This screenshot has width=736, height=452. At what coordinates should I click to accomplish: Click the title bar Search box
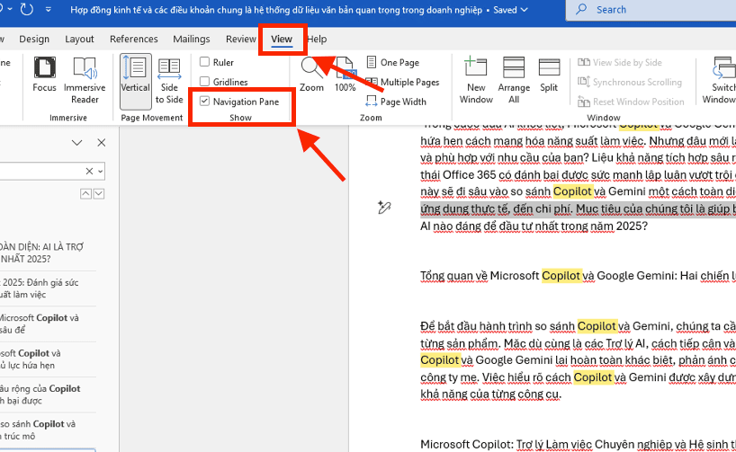651,10
